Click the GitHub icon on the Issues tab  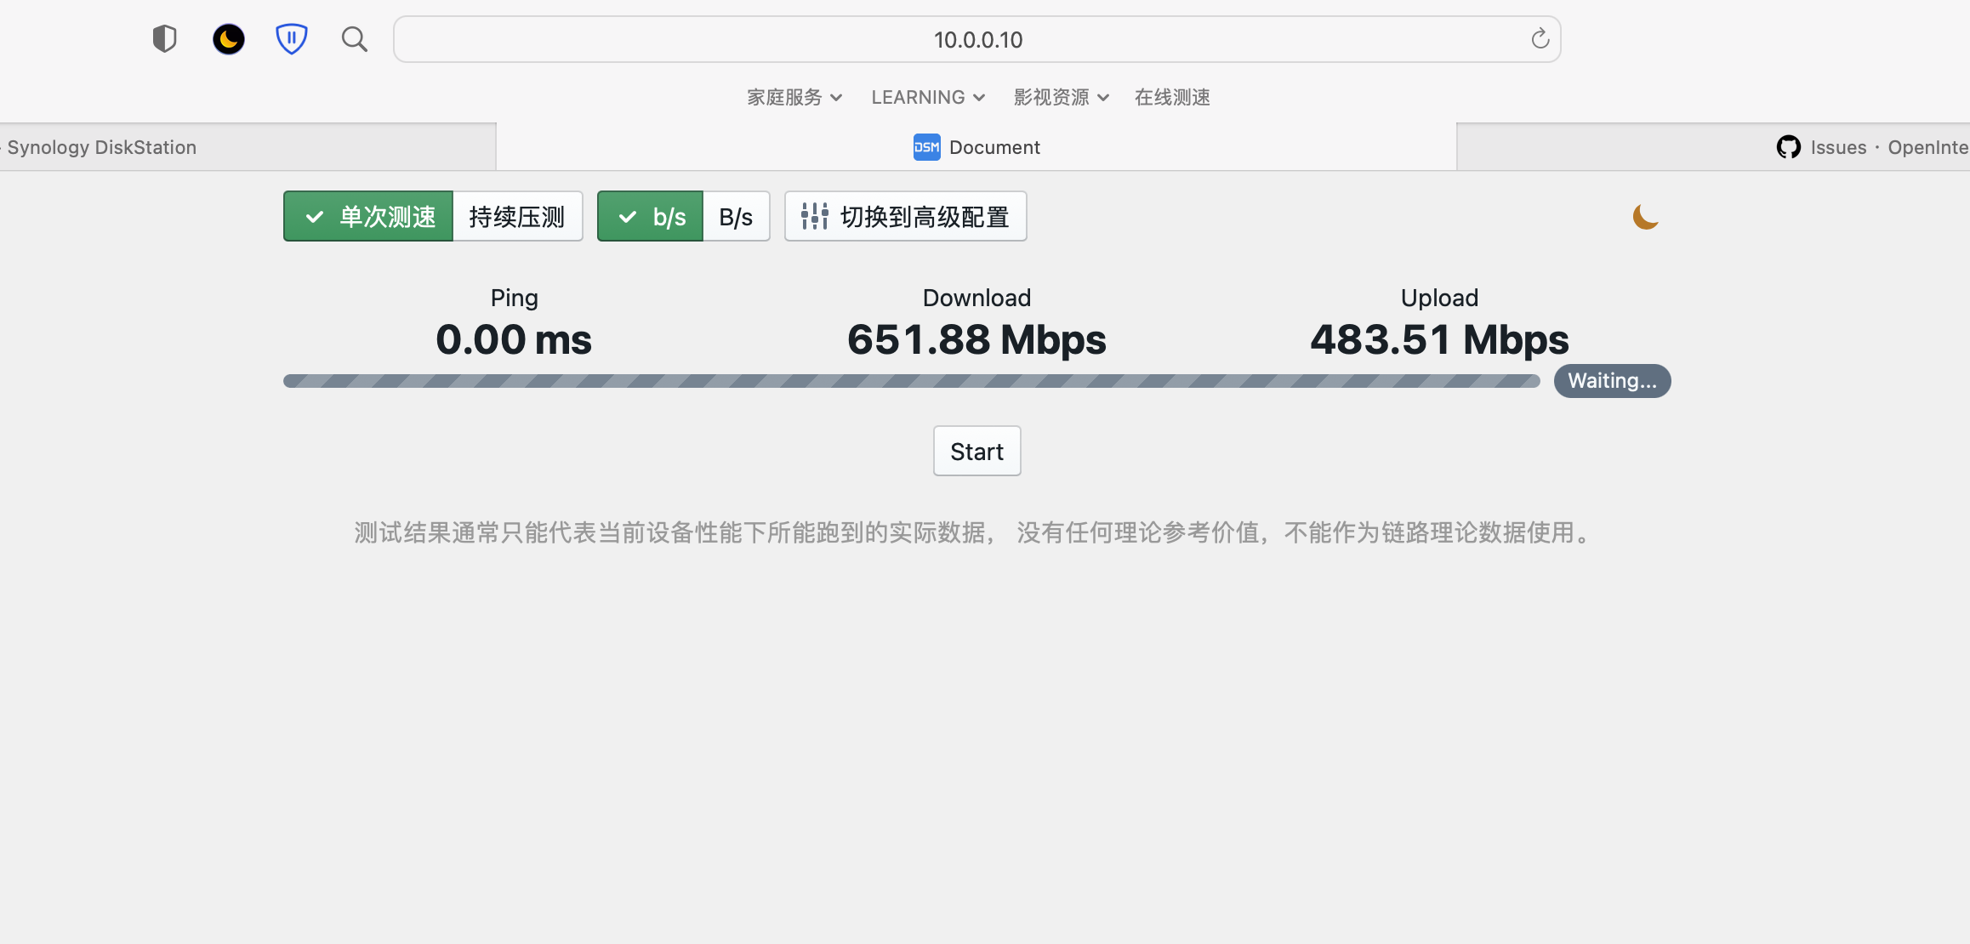coord(1788,146)
